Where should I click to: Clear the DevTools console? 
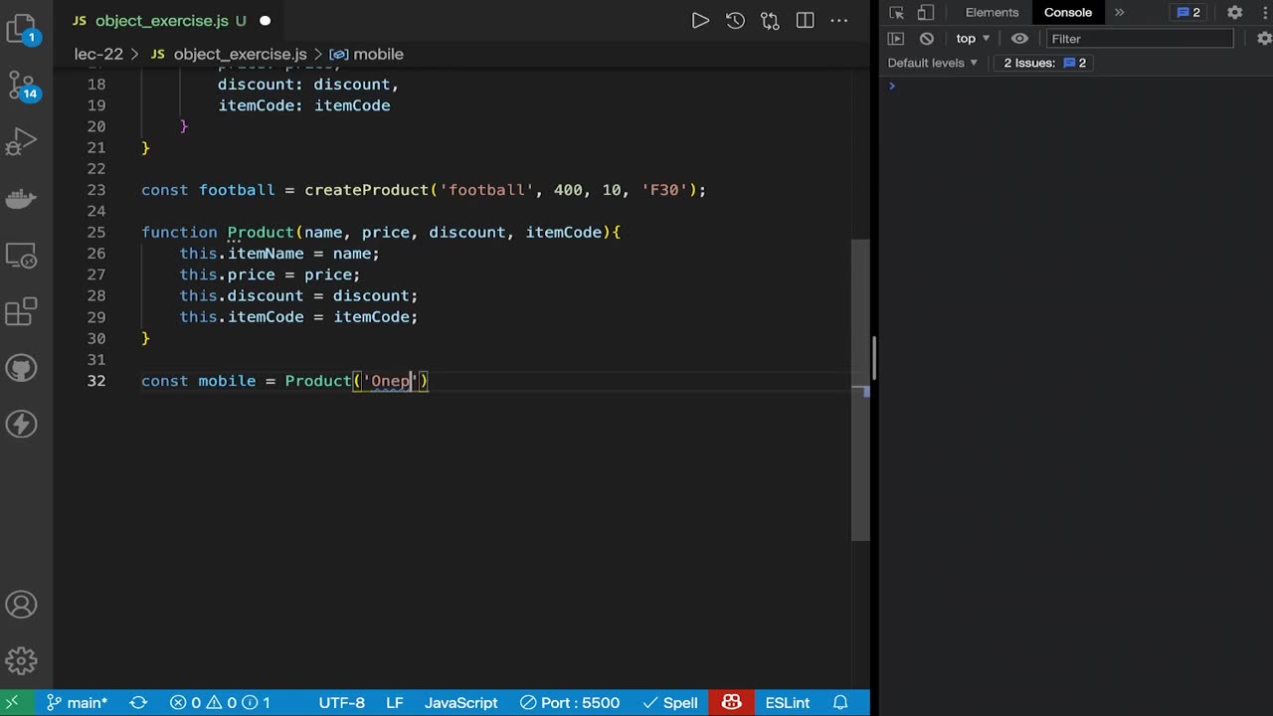(x=927, y=39)
